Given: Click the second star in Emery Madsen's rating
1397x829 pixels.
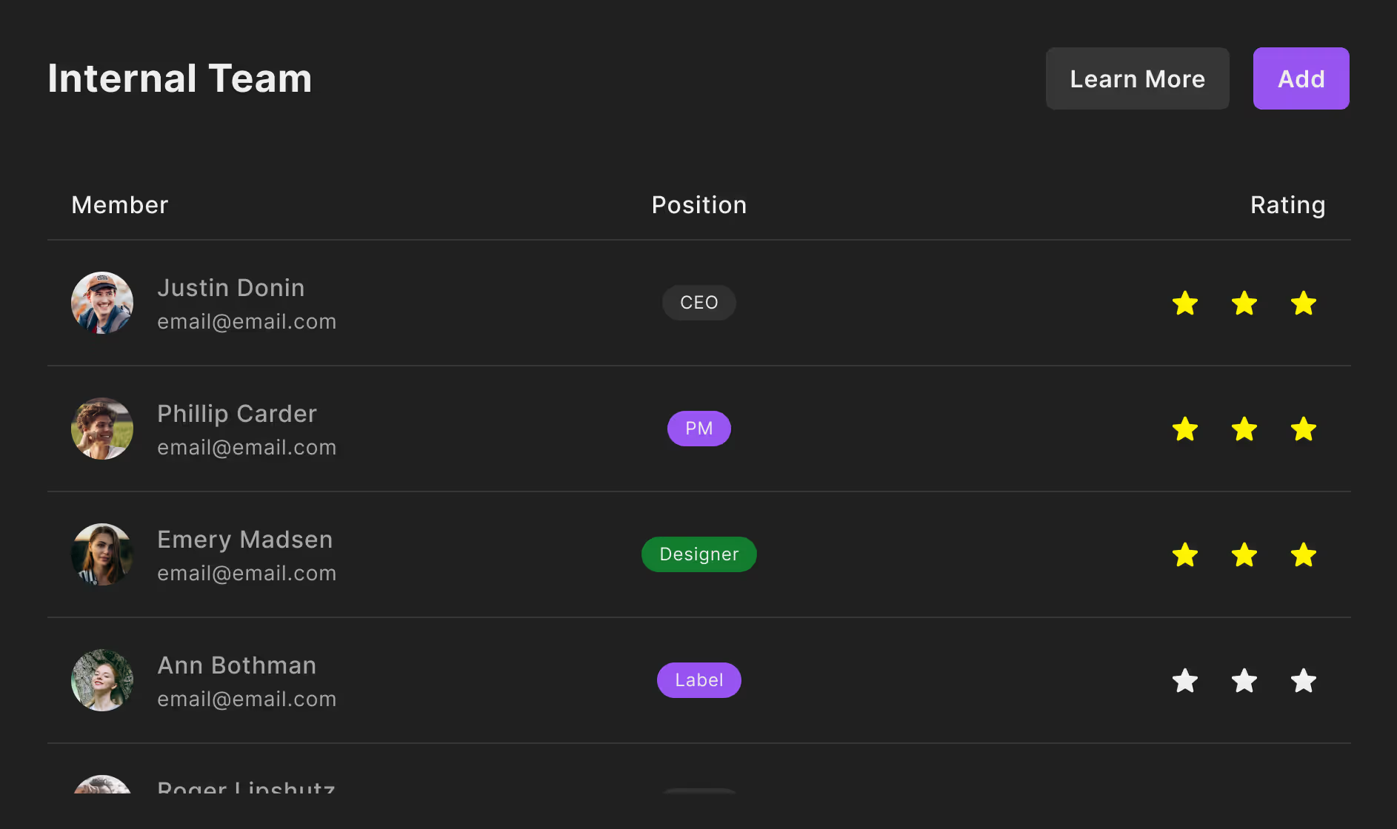Looking at the screenshot, I should (1244, 555).
